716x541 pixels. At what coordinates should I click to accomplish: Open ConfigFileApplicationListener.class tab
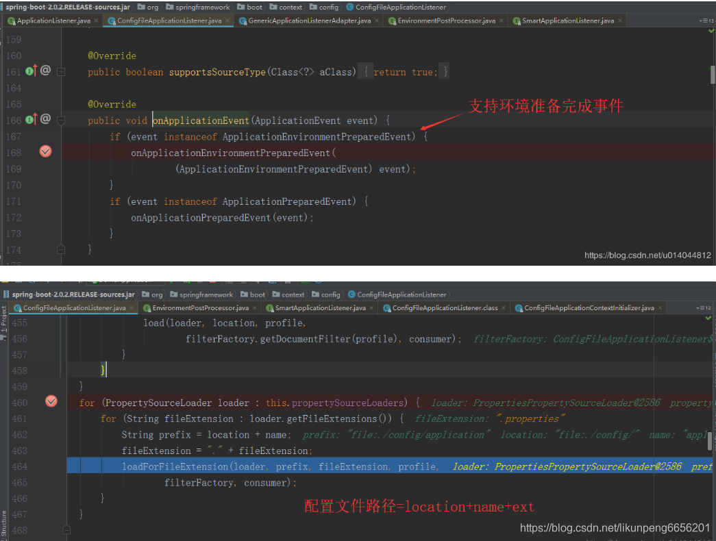point(445,307)
